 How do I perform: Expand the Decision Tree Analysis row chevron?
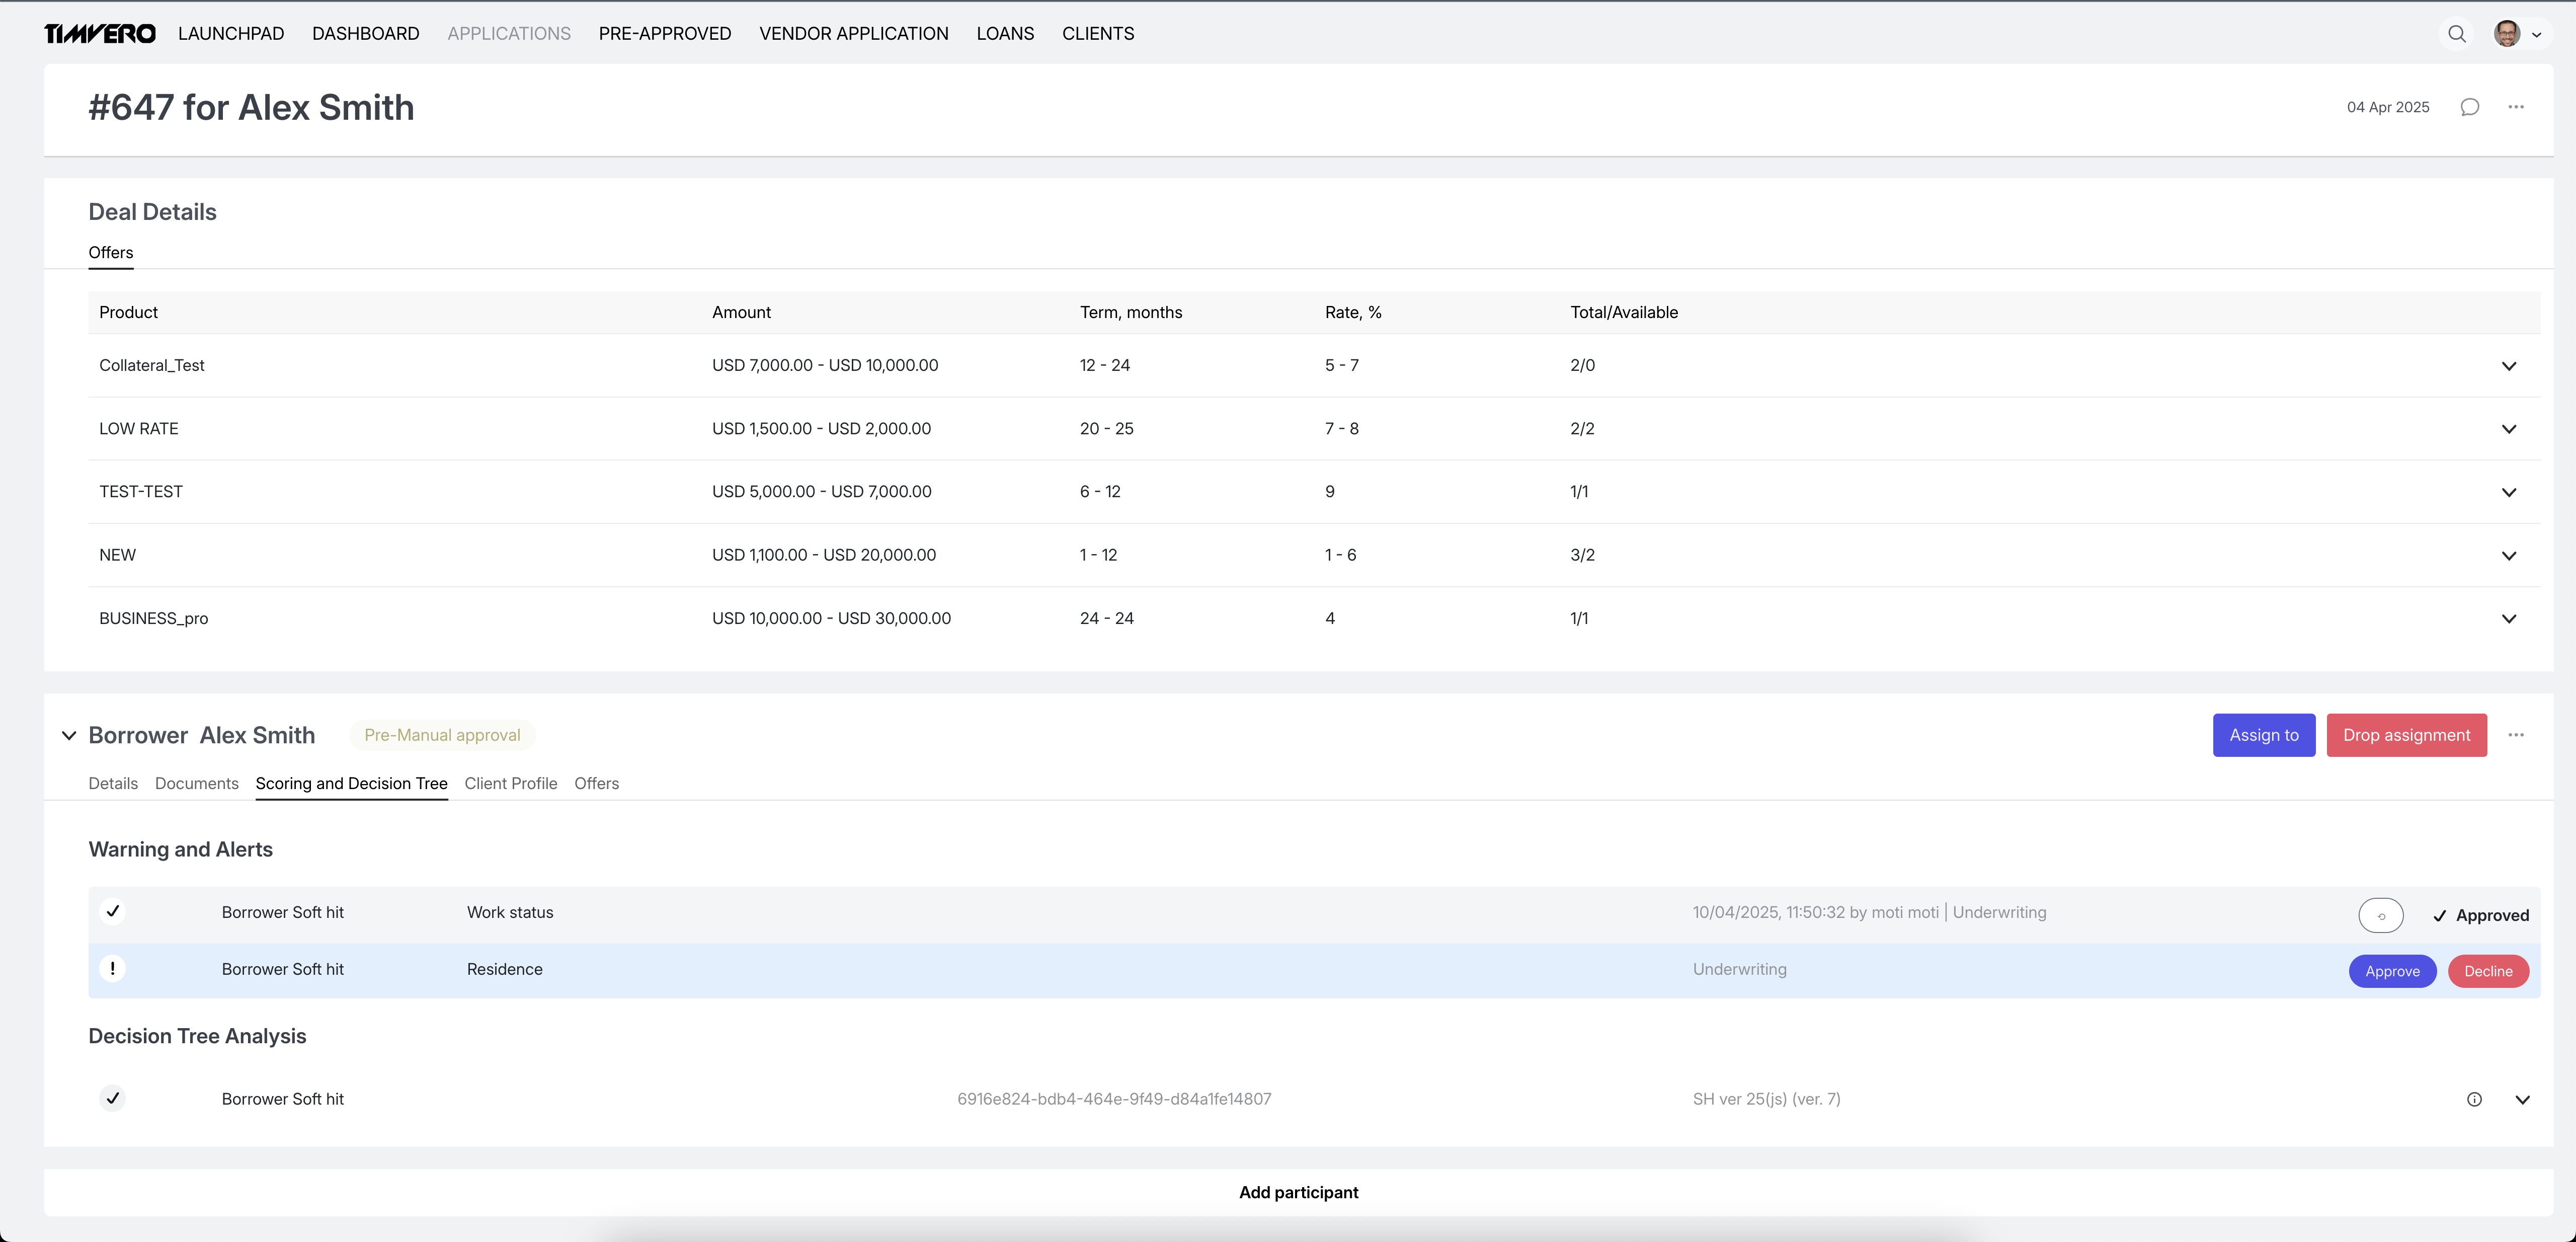tap(2522, 1099)
